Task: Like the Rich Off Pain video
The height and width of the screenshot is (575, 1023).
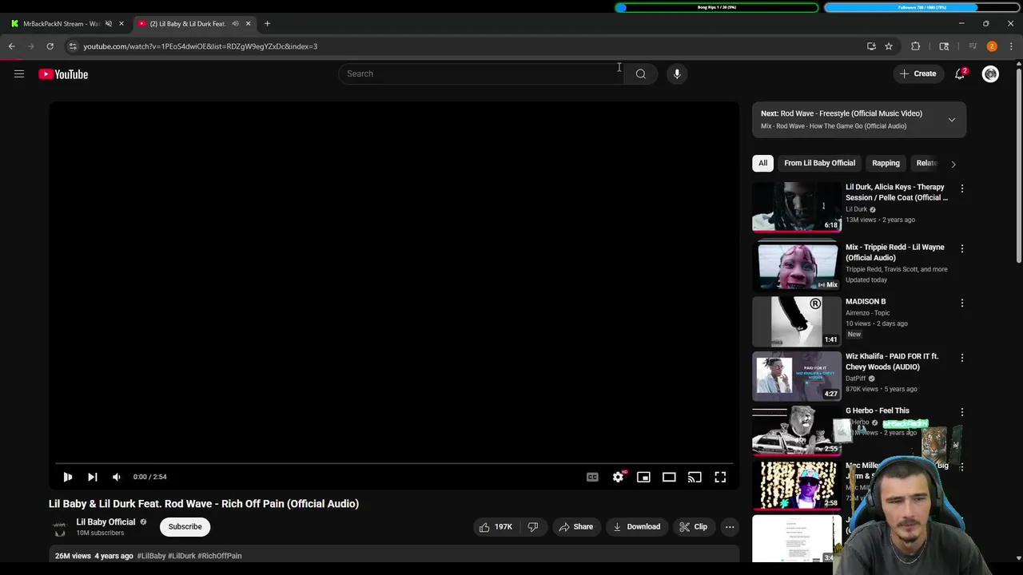Action: (x=496, y=527)
